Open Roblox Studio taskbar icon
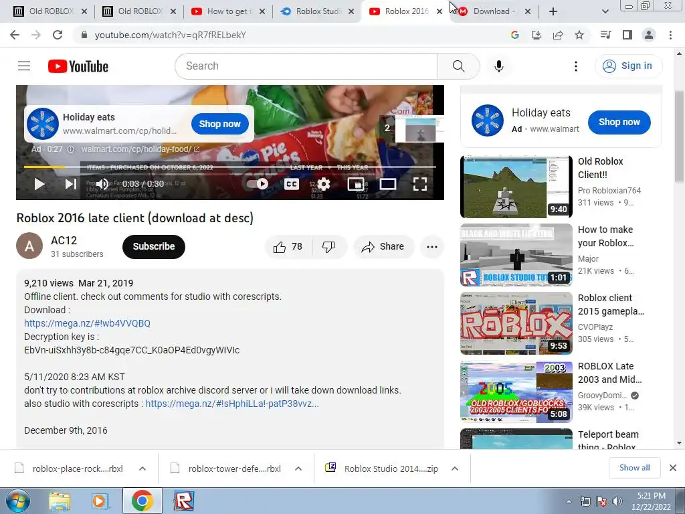685x514 pixels. point(183,501)
